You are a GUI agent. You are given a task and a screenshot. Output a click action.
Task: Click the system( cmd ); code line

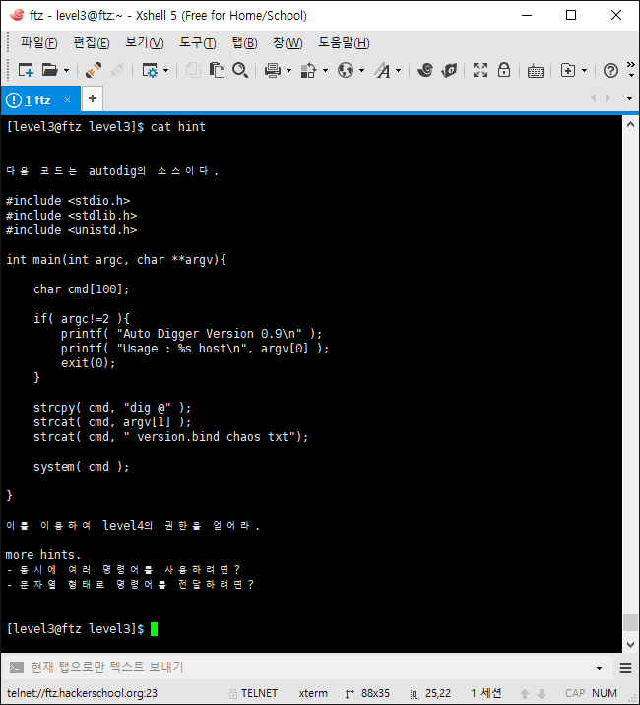82,467
